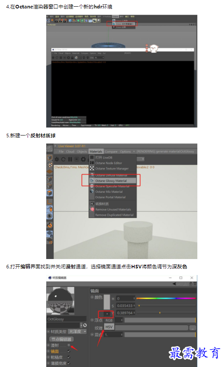This screenshot has height=367, width=224.
Task: Toggle the R lock resolution icon
Action: click(x=76, y=160)
